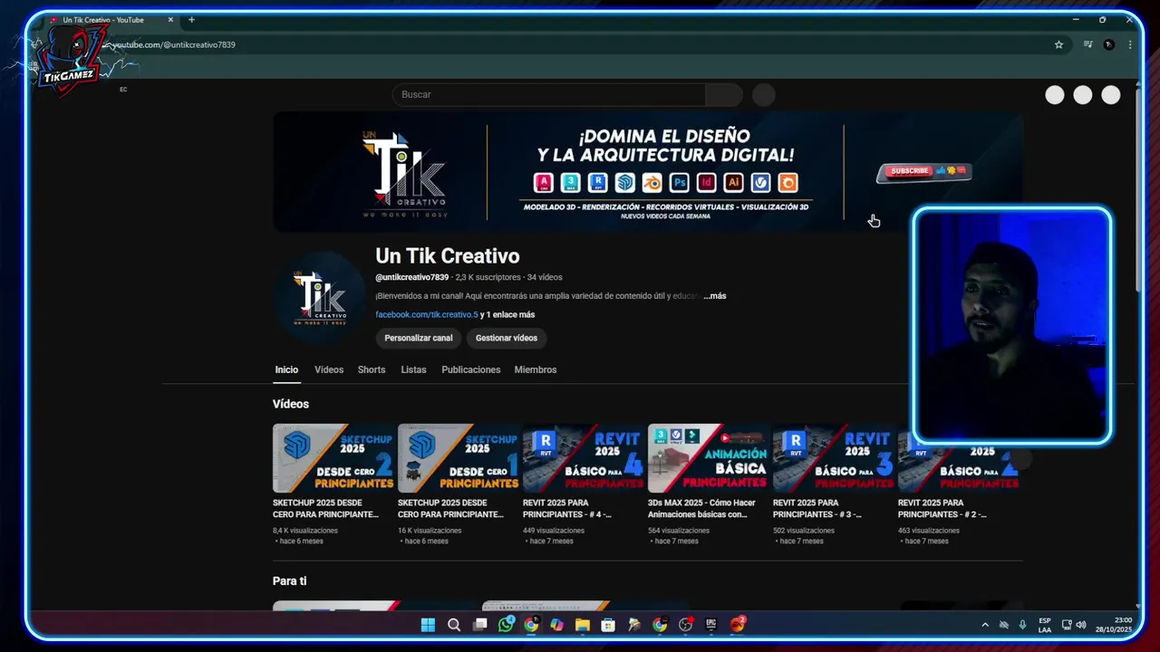This screenshot has width=1160, height=652.
Task: Click the 'y 1 enlace más' link
Action: [x=507, y=314]
